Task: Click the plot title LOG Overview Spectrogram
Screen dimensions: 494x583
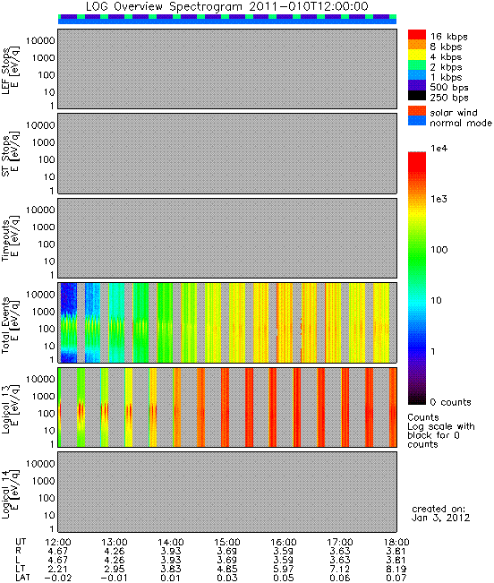Action: click(227, 6)
